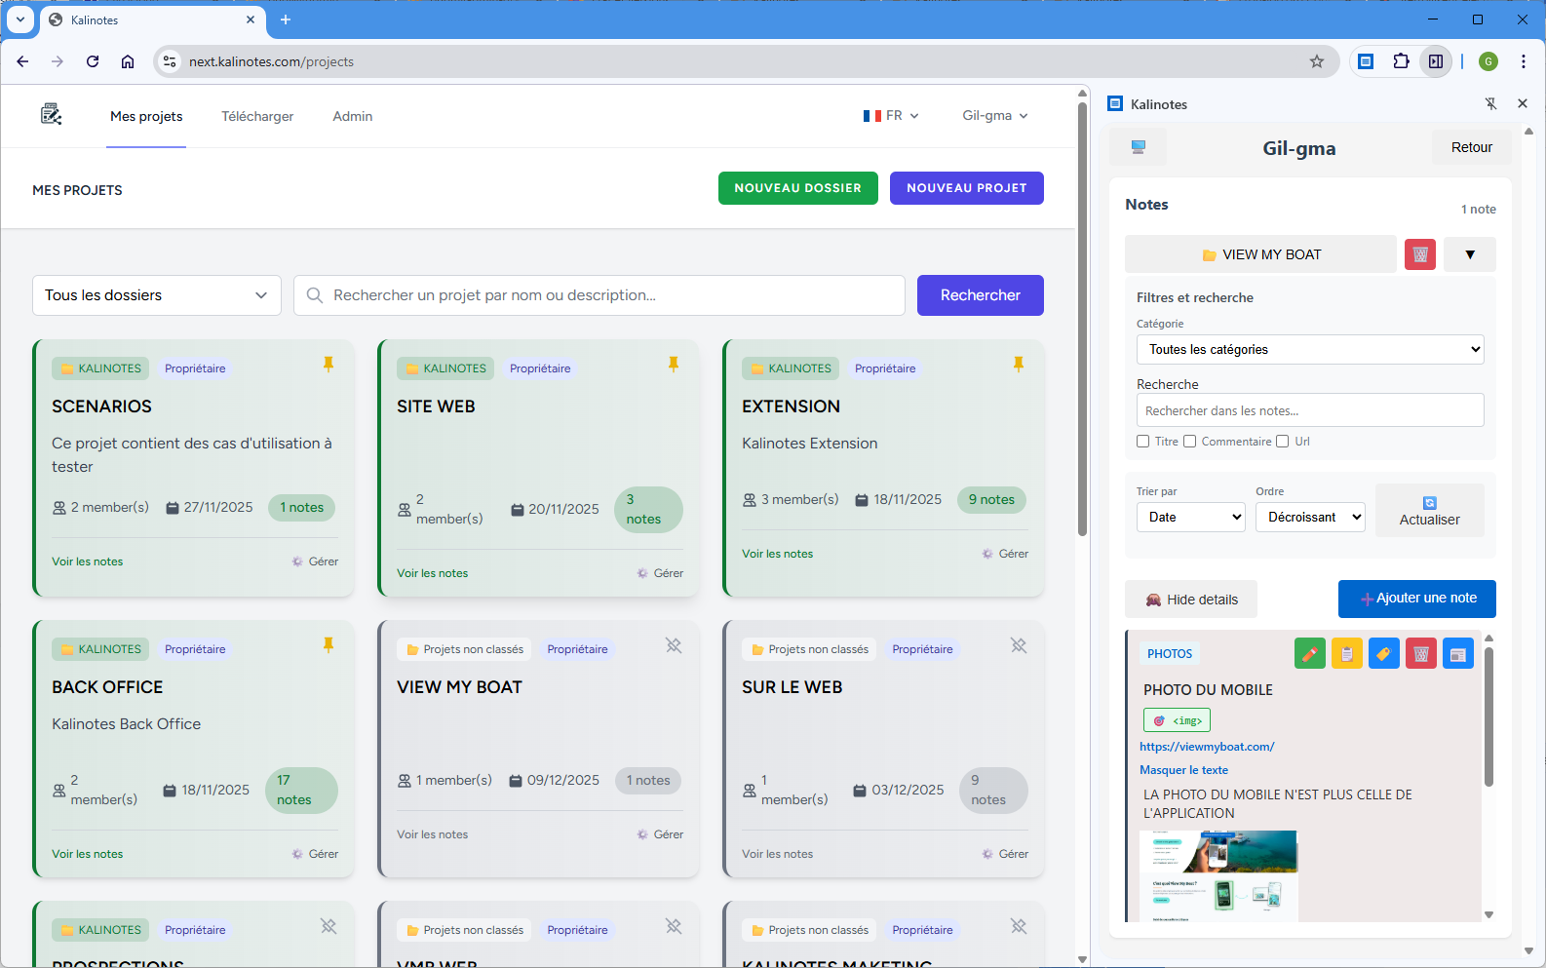Click Ajouter une note button

pos(1417,599)
